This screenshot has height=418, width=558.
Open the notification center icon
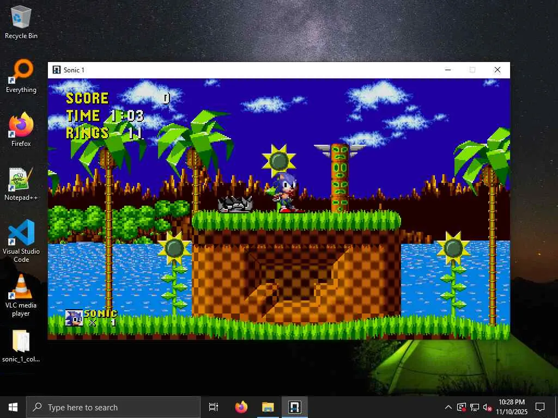click(540, 407)
